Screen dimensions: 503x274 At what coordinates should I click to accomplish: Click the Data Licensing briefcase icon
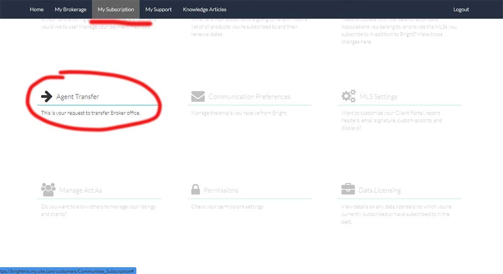coord(348,189)
